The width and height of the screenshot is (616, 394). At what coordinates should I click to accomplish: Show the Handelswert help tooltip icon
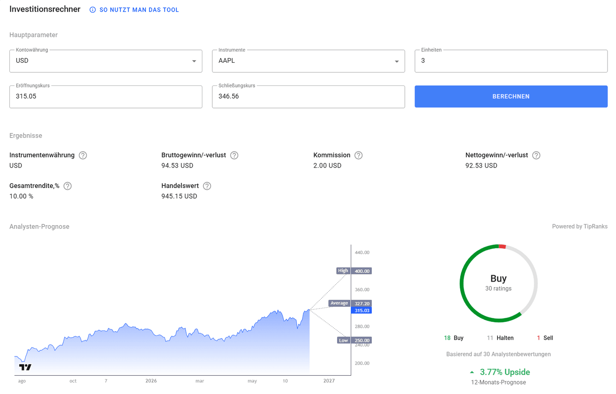click(x=207, y=186)
